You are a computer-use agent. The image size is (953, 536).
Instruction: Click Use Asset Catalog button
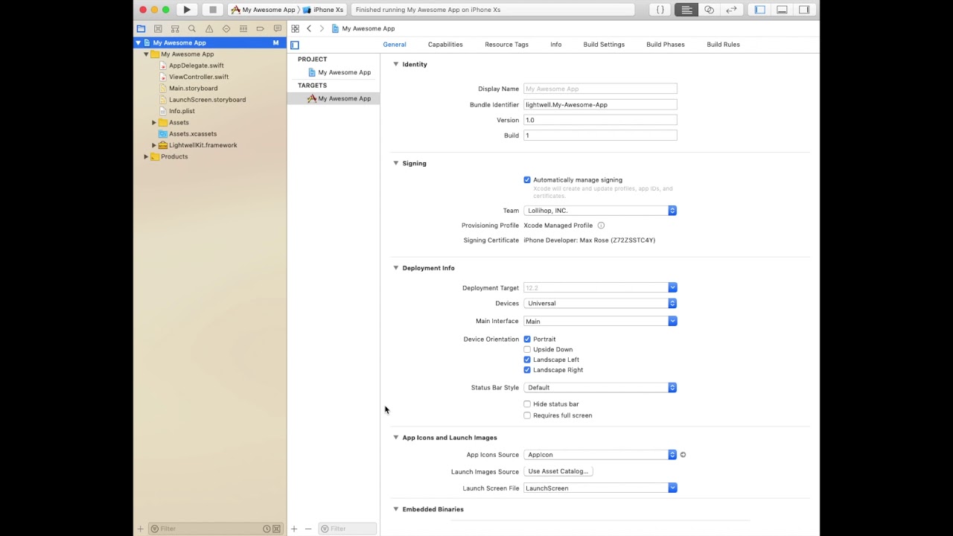click(558, 471)
